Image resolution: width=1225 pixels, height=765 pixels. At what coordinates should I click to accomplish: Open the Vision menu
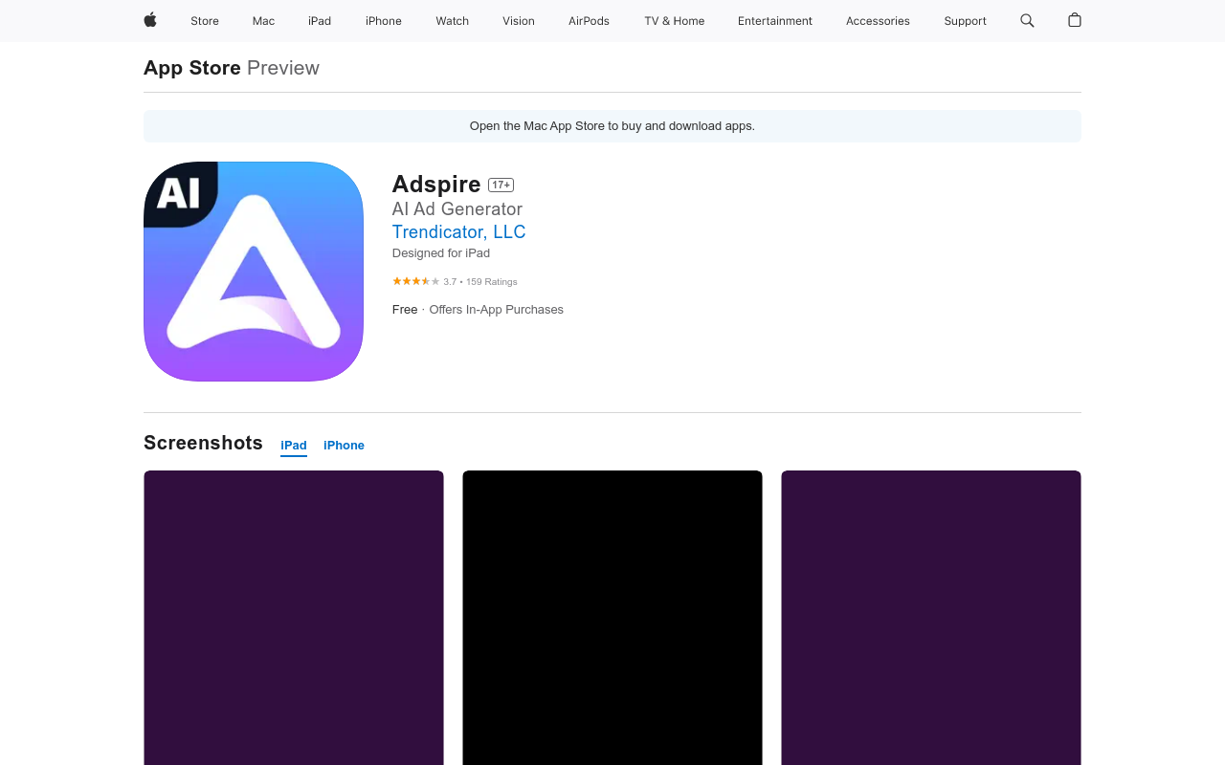[519, 21]
